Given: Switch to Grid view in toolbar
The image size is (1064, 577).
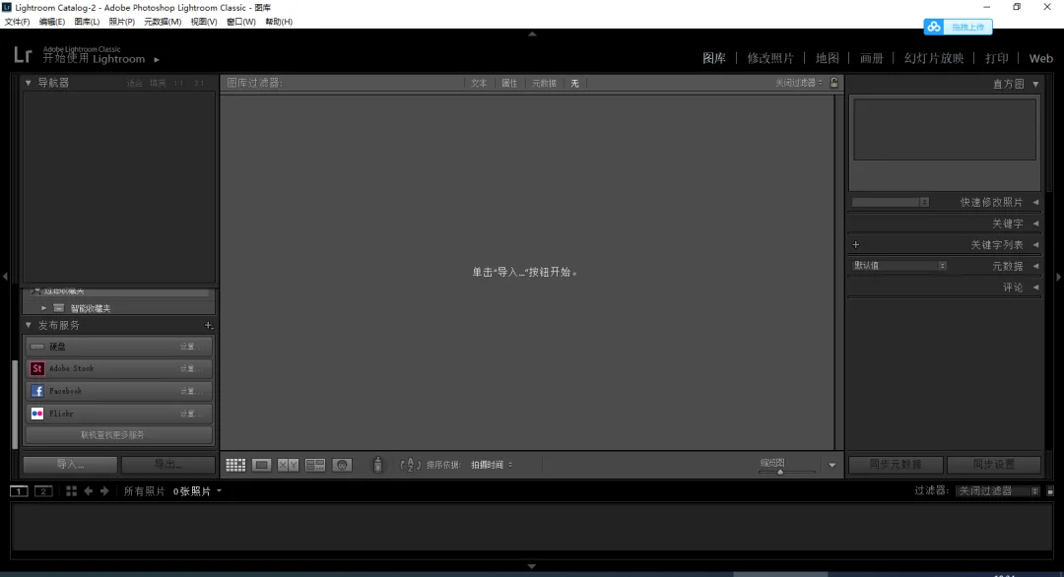Looking at the screenshot, I should point(235,465).
